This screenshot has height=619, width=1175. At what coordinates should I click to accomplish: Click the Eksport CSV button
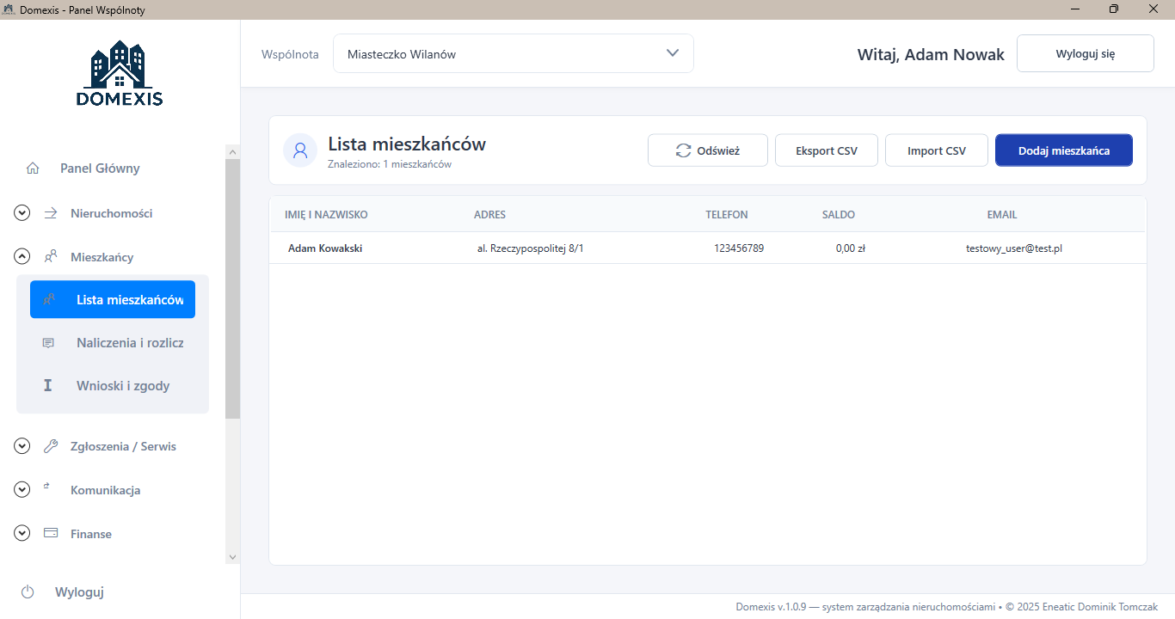click(826, 150)
